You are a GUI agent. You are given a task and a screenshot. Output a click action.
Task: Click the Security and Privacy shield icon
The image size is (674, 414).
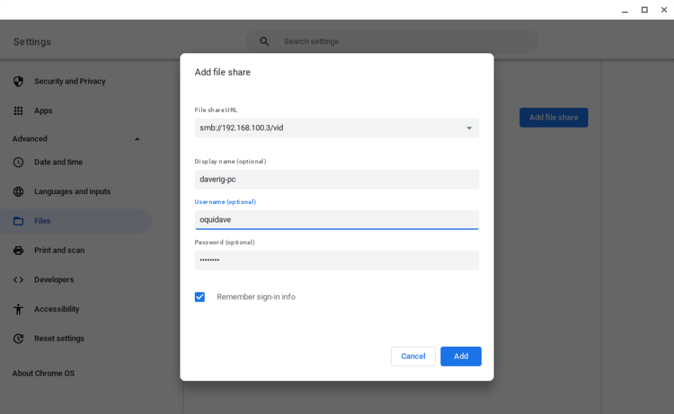tap(18, 81)
